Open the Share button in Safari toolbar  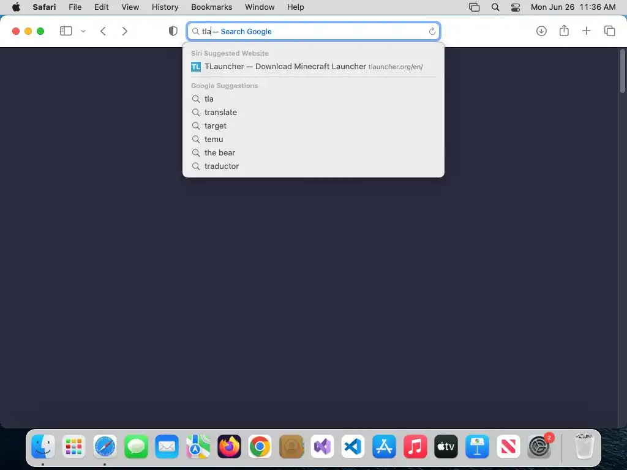564,31
